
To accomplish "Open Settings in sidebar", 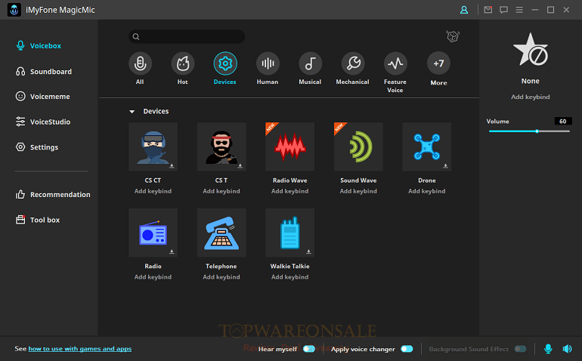I will [37, 147].
